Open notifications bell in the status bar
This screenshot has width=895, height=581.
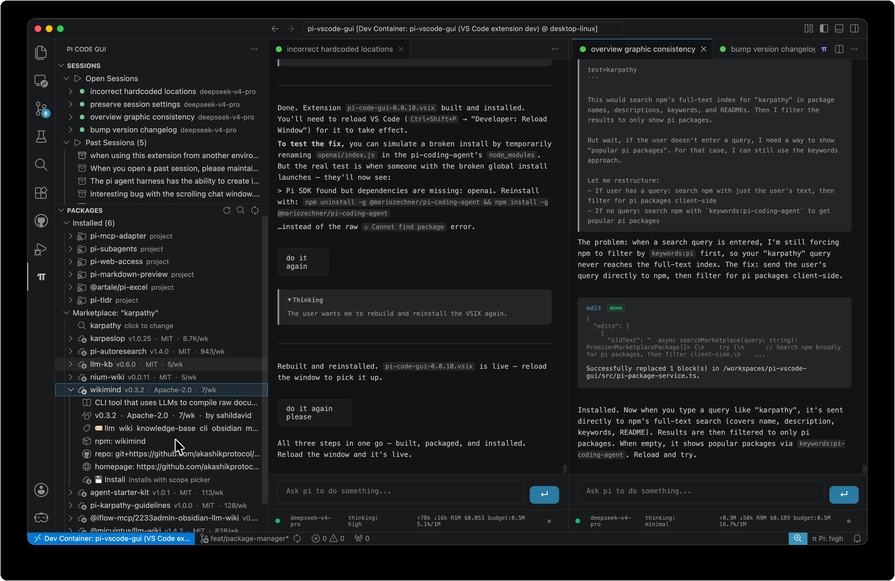pyautogui.click(x=857, y=539)
